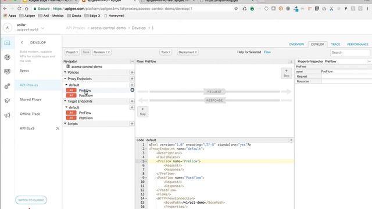372x209 pixels.
Task: Collapse the DEVELOP menu with back chevron
Action: pyautogui.click(x=22, y=42)
